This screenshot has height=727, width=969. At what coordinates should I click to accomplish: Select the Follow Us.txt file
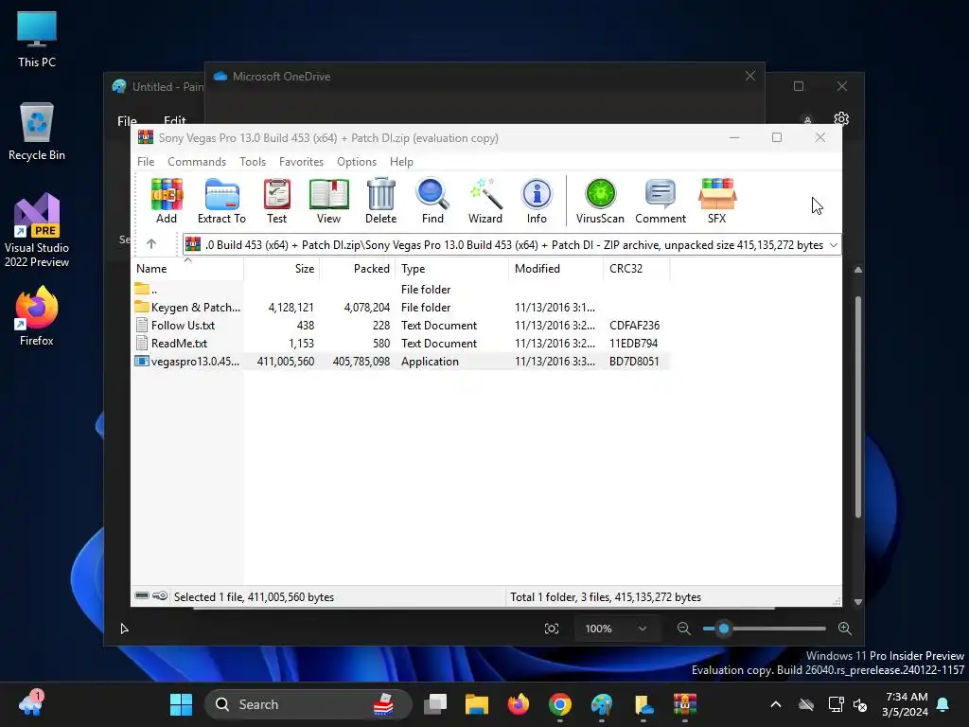[400, 326]
